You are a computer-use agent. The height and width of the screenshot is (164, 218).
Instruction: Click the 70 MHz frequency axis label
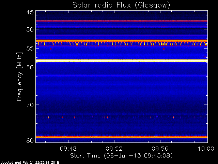pos(30,105)
